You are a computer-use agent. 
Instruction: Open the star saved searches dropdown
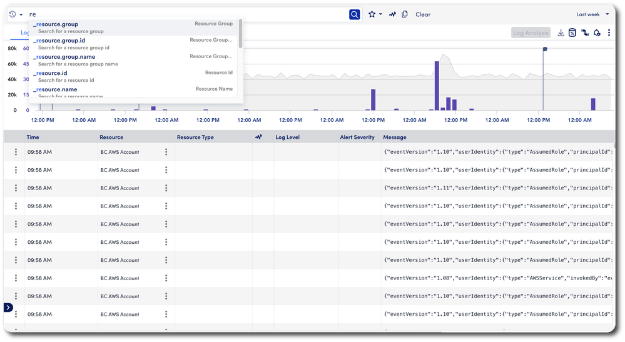pos(375,14)
